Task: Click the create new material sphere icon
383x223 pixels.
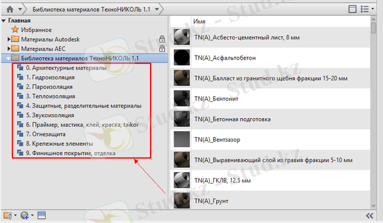Action: [24, 215]
